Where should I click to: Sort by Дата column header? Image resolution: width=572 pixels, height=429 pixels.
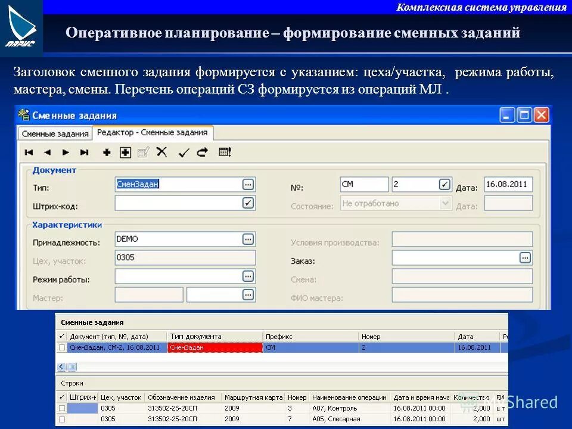pyautogui.click(x=477, y=336)
